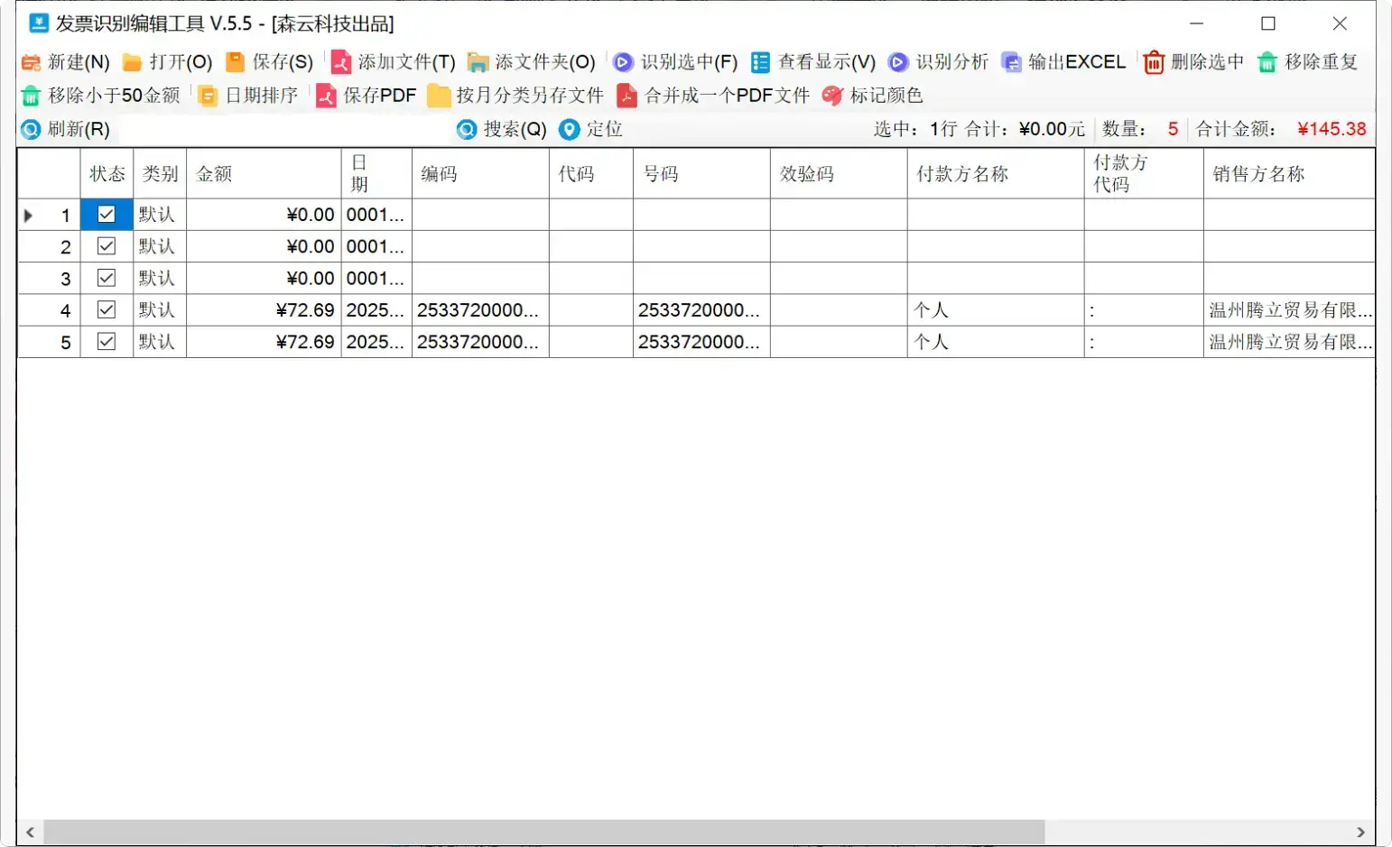Click the 定位 locate button
Screen dimensions: 1392x847
(x=589, y=129)
